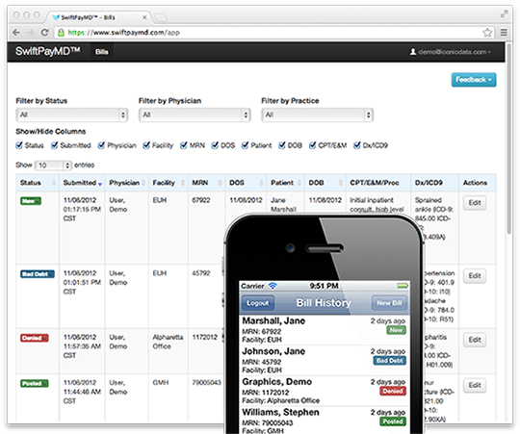
Task: Uncheck the Status column checkbox
Action: point(19,145)
